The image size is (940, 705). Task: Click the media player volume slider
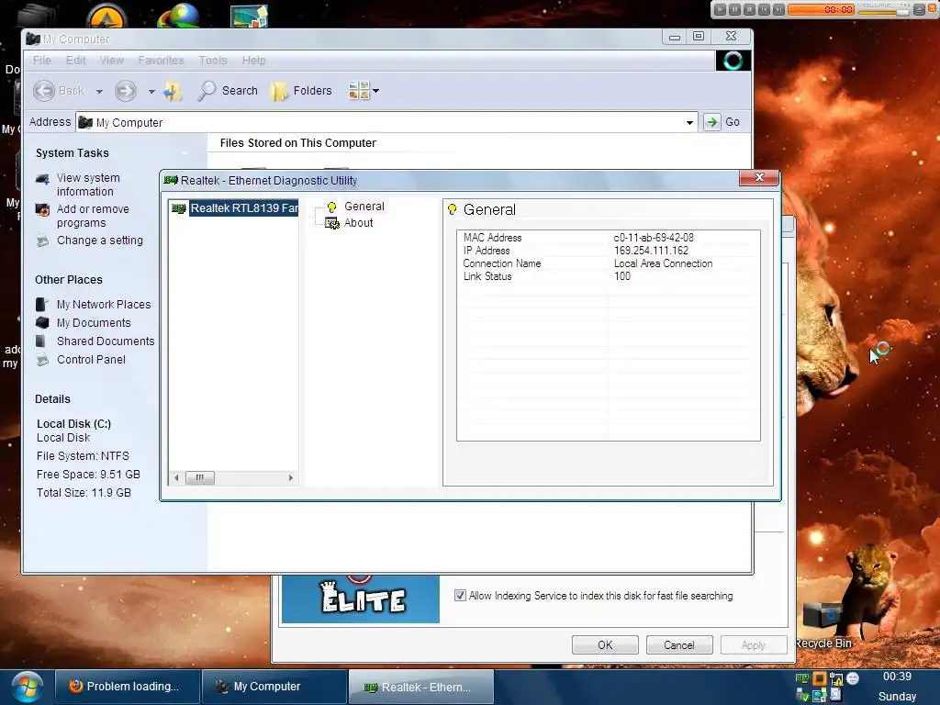click(884, 11)
